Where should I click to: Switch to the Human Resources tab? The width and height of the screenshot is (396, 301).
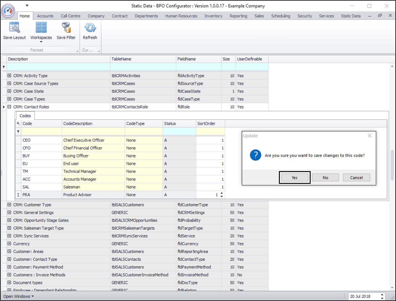pyautogui.click(x=181, y=16)
